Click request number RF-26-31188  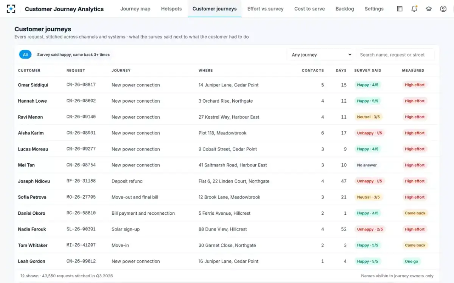81,181
